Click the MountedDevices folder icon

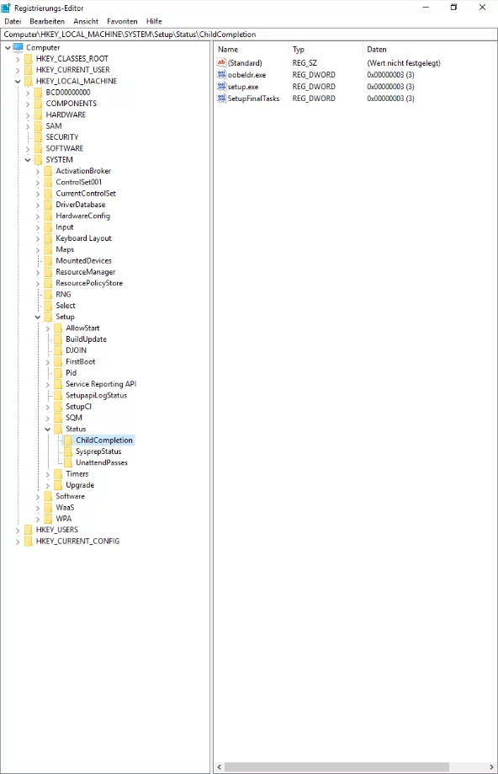(48, 260)
